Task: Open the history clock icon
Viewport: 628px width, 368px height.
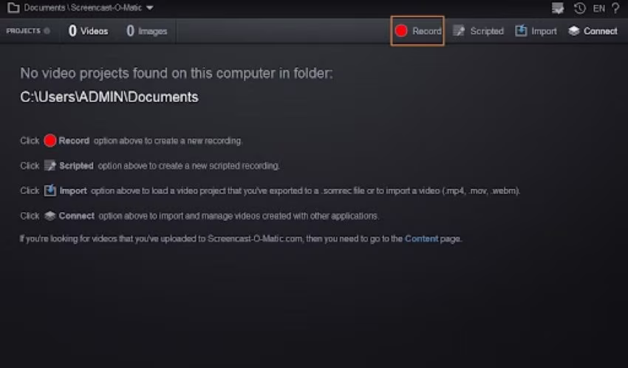Action: click(580, 8)
